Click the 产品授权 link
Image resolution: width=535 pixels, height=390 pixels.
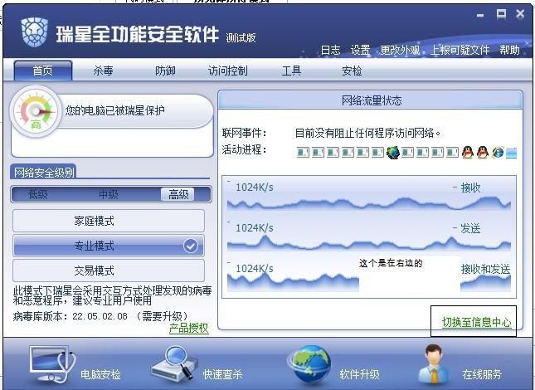(188, 329)
